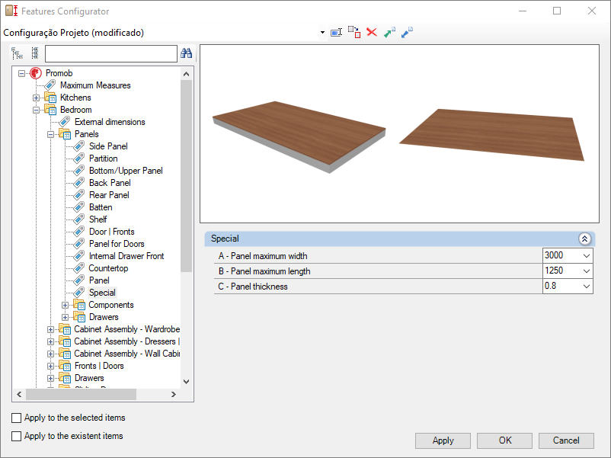Click the Side Panel tag icon
Viewport: 611px width, 458px height.
point(79,146)
